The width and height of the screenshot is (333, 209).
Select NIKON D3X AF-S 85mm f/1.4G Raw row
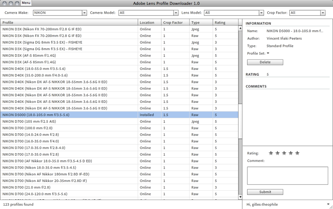click(119, 62)
